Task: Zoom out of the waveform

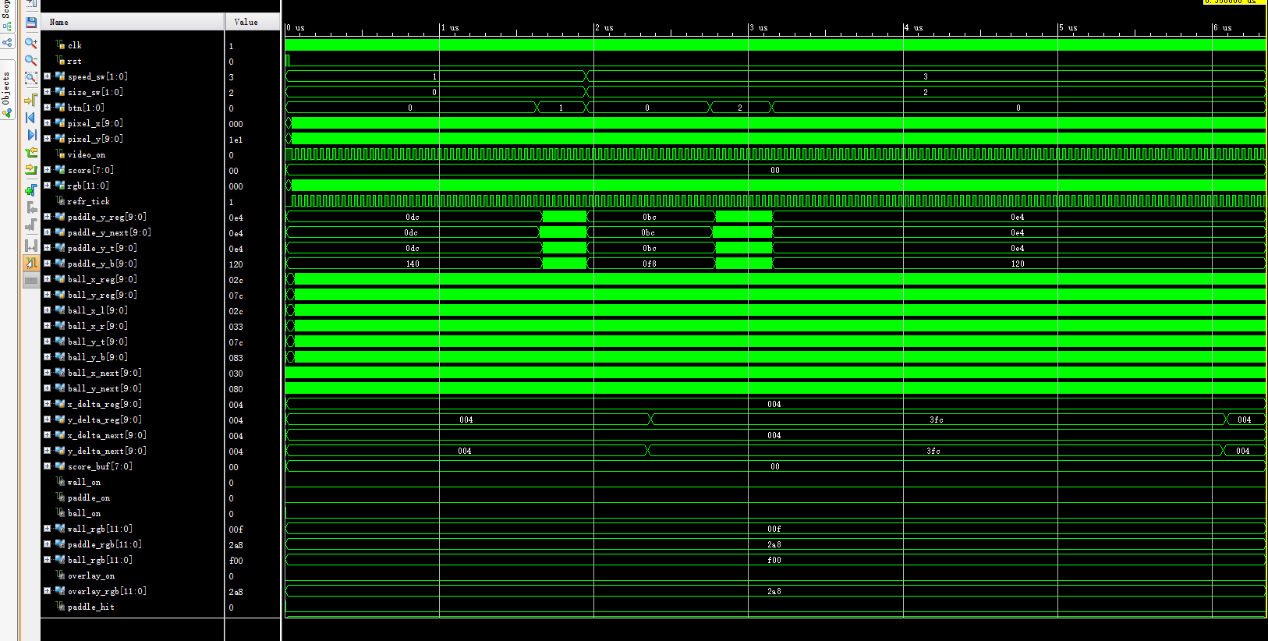Action: click(x=31, y=60)
